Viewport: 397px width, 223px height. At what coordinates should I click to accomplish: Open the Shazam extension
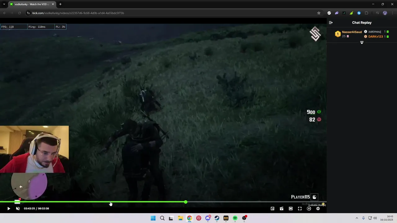[x=359, y=13]
